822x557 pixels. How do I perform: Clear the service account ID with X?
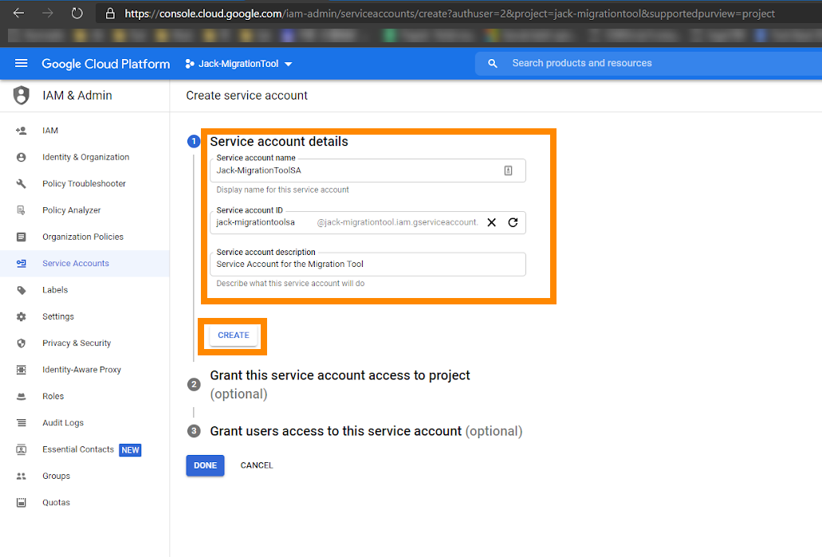click(x=491, y=222)
